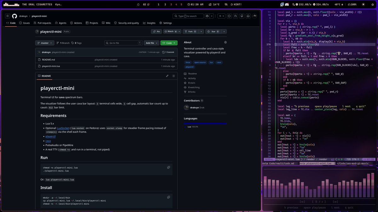Toggle play/pause in terminal player

pyautogui.click(x=319, y=202)
